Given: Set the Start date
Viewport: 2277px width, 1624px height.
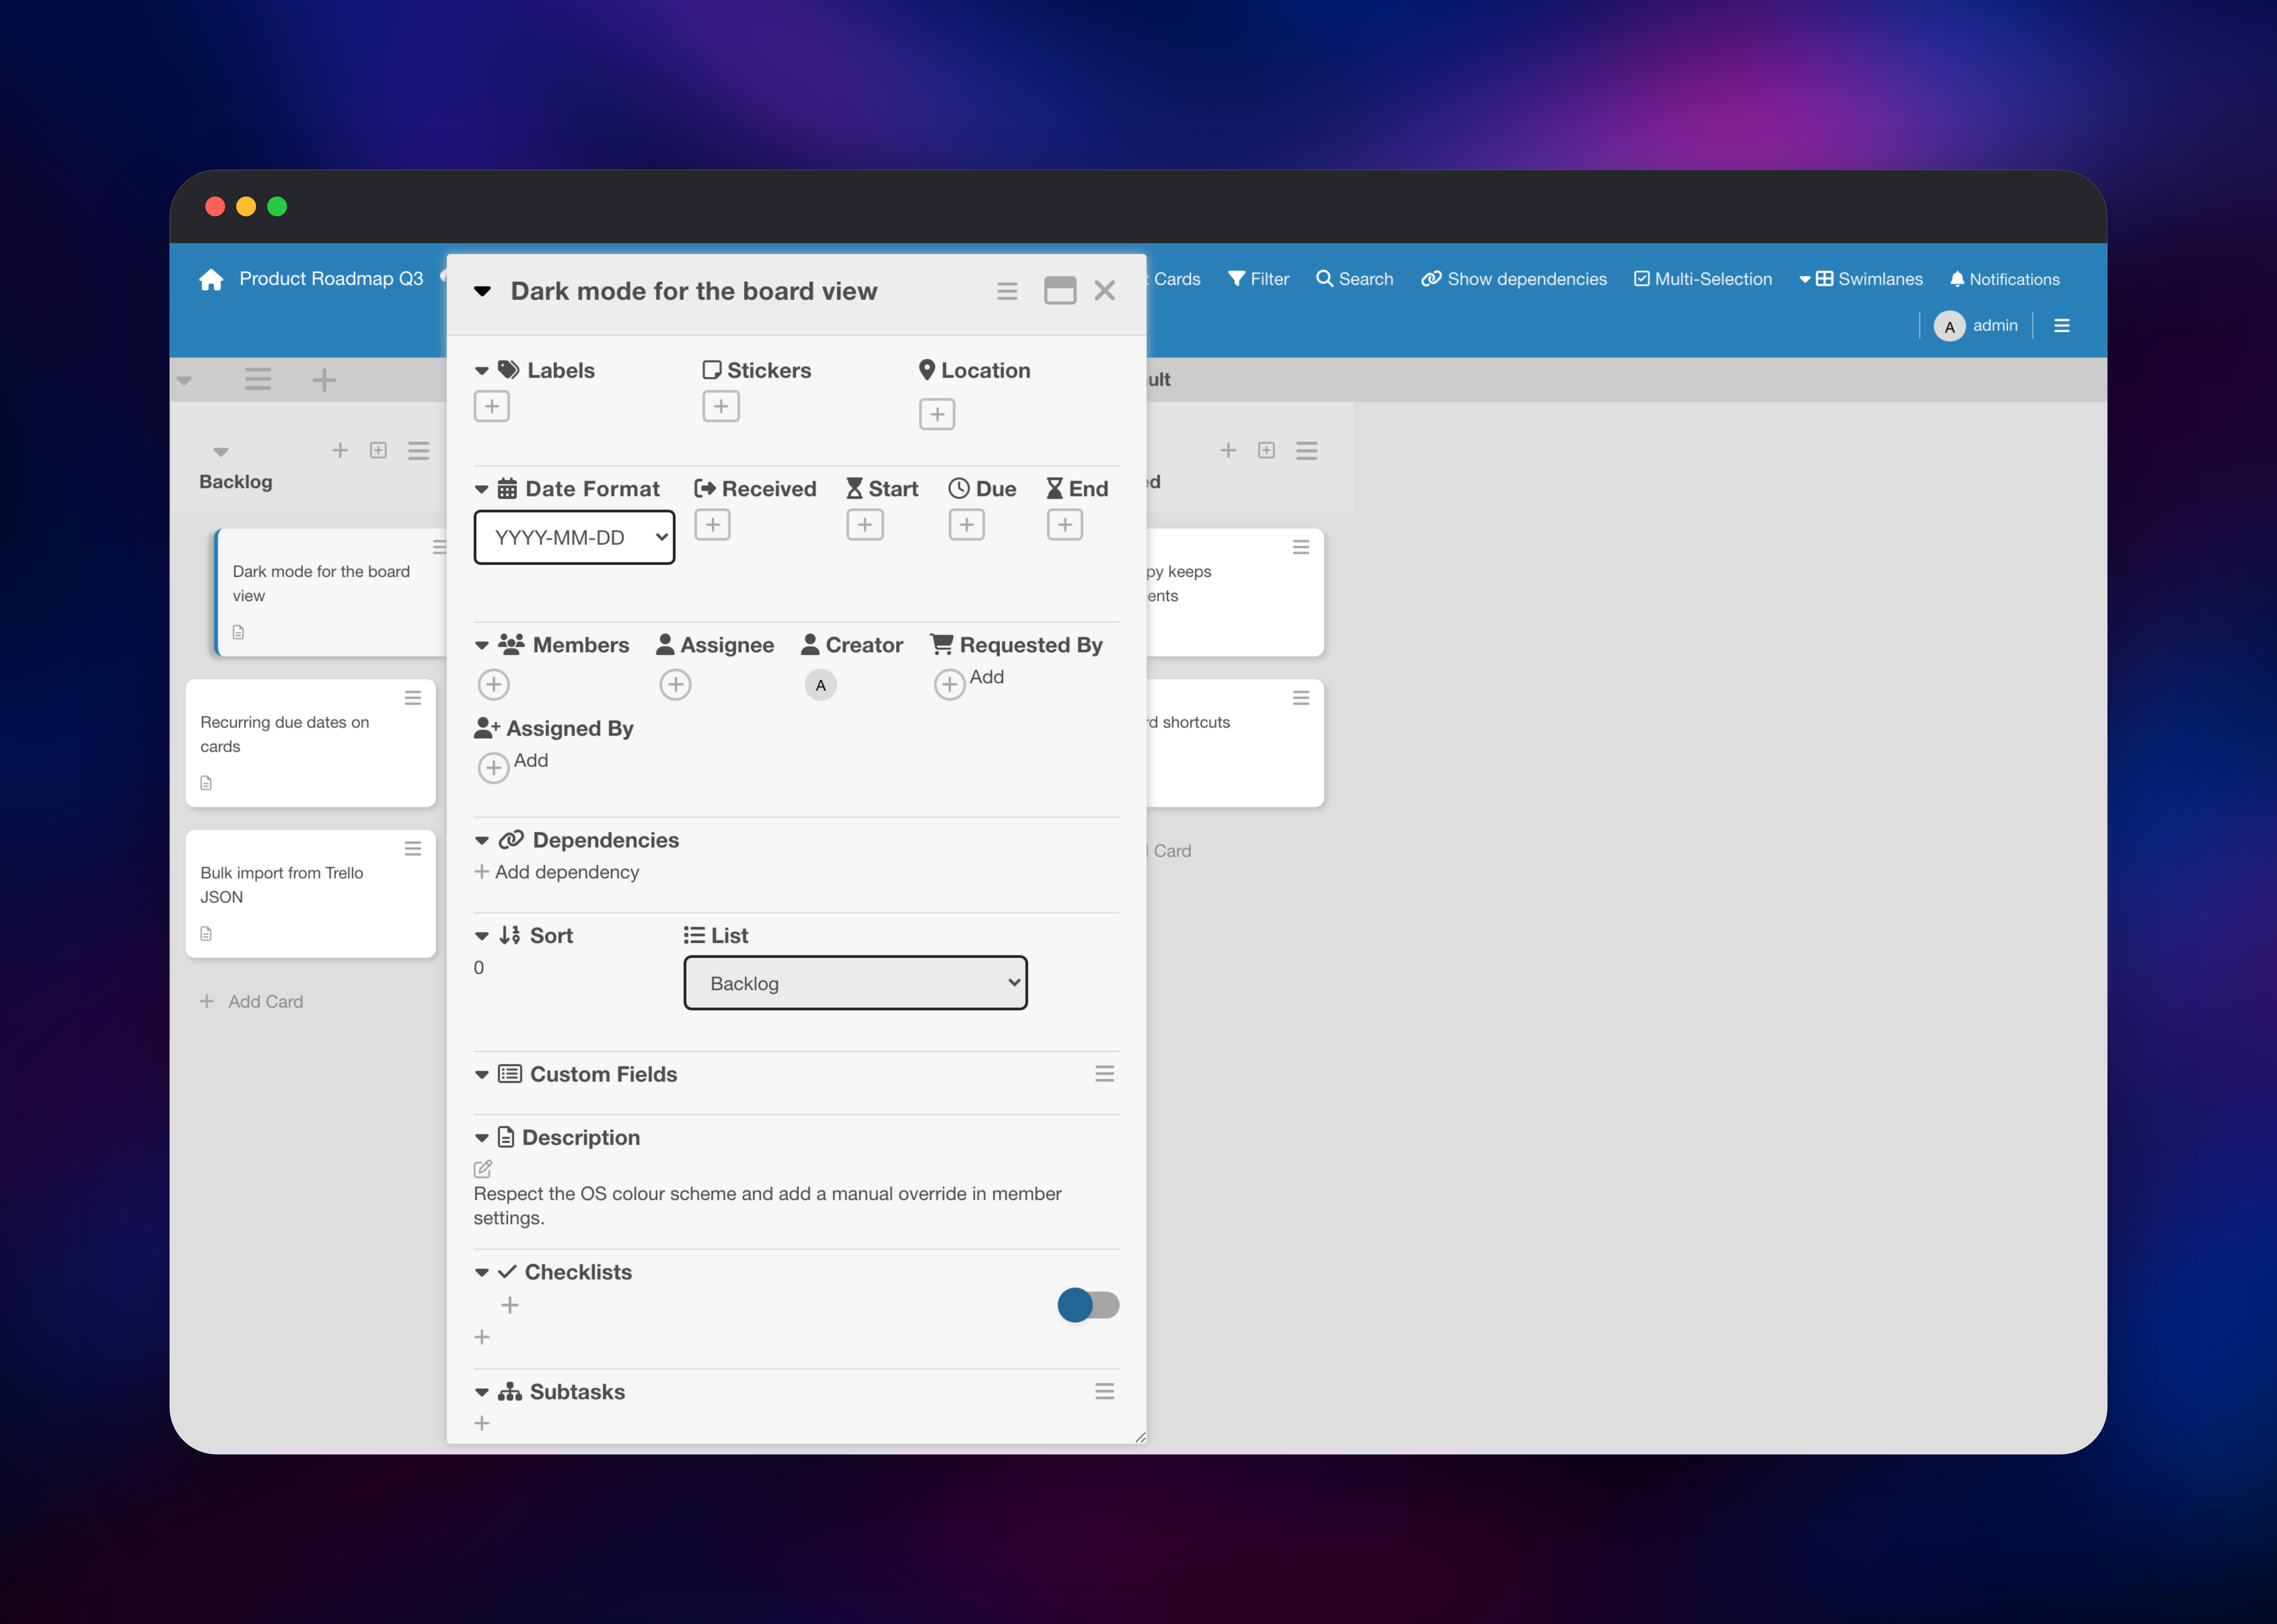Looking at the screenshot, I should 865,525.
